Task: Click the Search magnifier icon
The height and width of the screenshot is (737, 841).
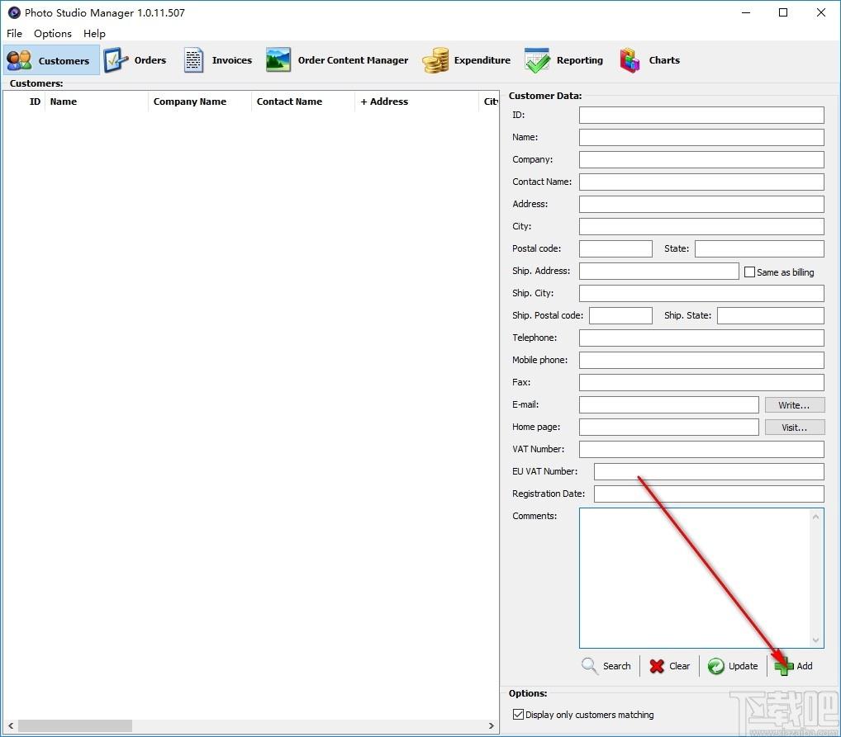Action: point(590,666)
